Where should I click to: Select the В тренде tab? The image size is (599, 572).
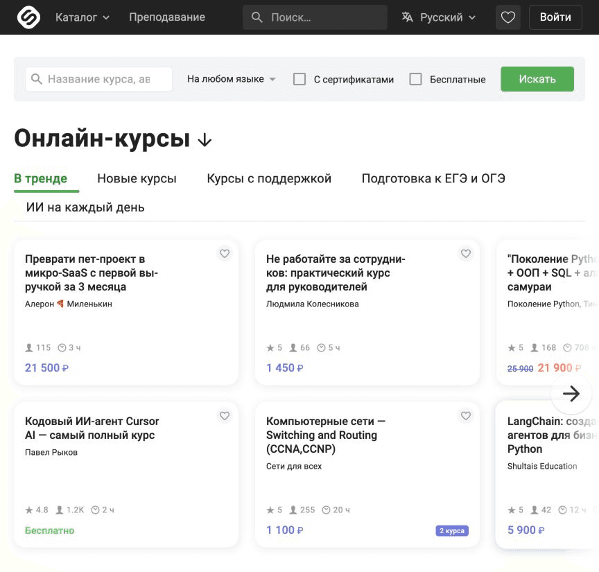pyautogui.click(x=40, y=178)
